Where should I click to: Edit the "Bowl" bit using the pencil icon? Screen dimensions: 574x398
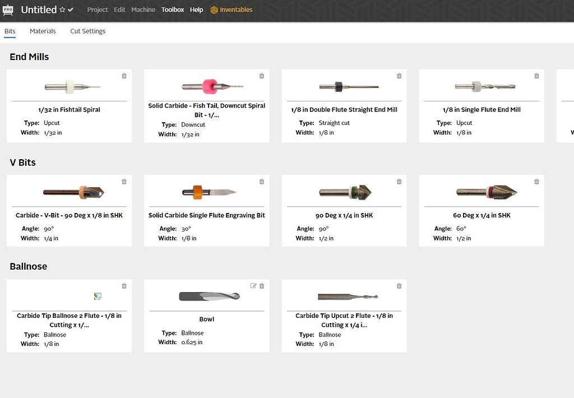click(x=254, y=285)
